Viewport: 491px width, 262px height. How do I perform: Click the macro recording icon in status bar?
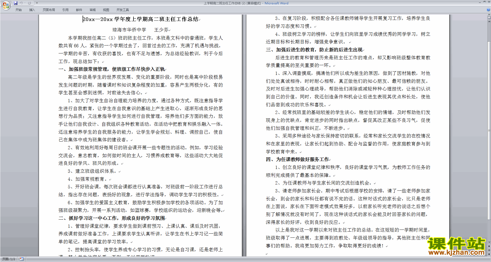pyautogui.click(x=22, y=259)
